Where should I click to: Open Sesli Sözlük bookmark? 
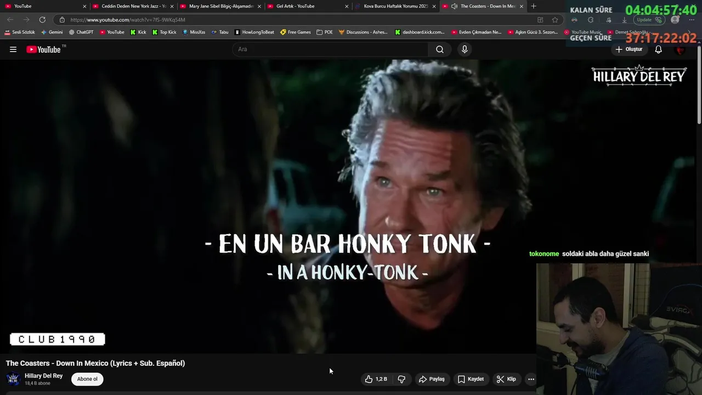click(x=20, y=32)
